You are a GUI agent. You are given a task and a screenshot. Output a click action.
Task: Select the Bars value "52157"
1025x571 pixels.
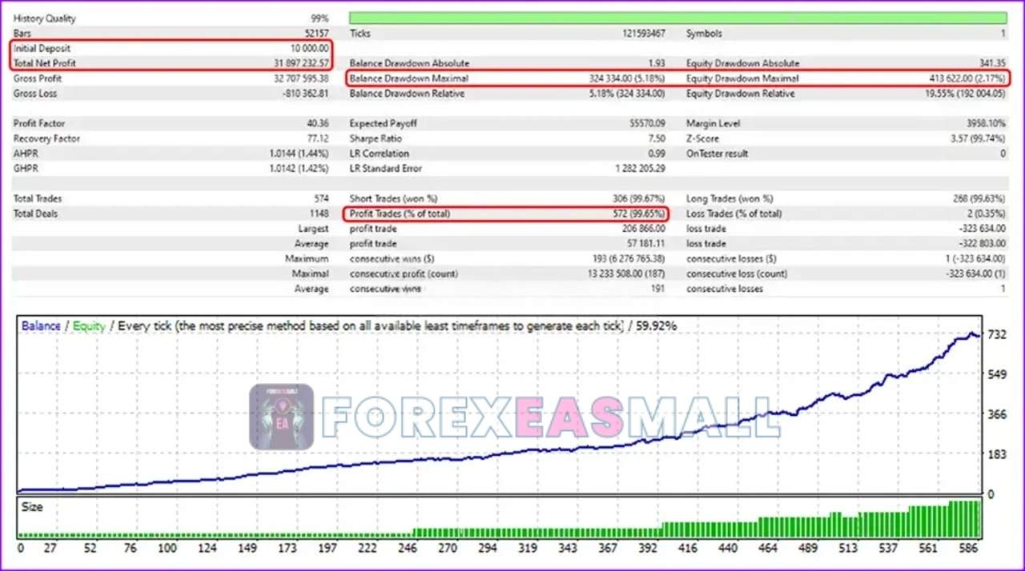pos(315,34)
